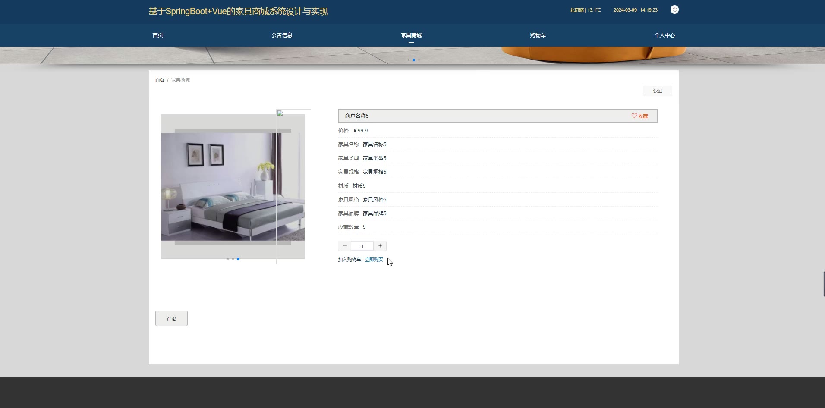
Task: Select the 家具商城 navigation item
Action: point(411,35)
